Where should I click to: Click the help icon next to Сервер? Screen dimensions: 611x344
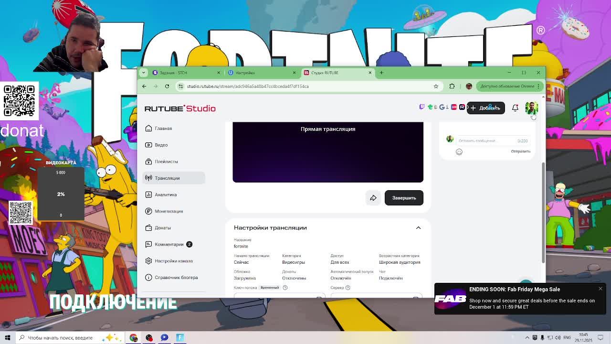tap(348, 288)
